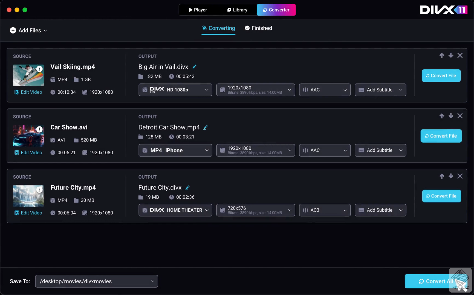Expand Add Subtitle dropdown for Car Show

pyautogui.click(x=380, y=150)
